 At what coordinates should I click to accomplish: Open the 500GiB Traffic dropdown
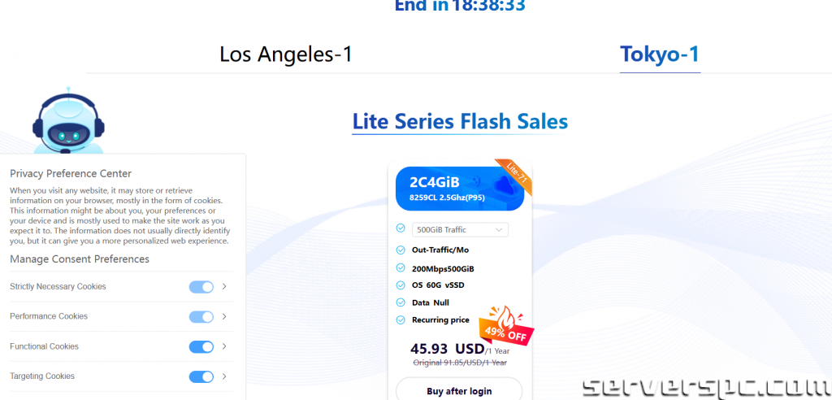click(x=460, y=230)
